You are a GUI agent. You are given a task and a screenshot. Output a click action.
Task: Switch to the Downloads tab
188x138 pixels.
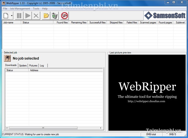[11, 65]
